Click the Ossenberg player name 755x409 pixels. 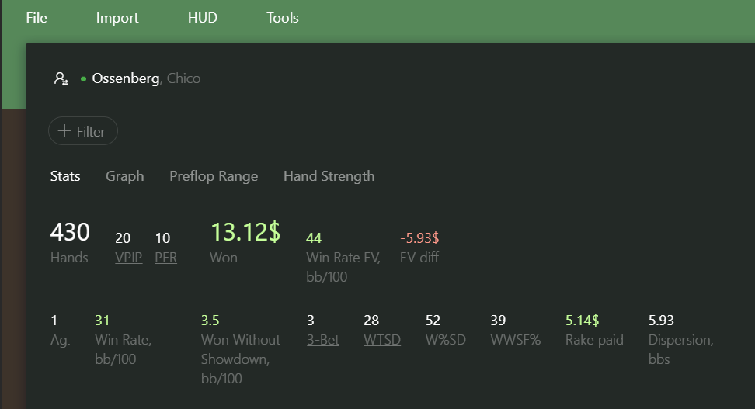tap(126, 78)
